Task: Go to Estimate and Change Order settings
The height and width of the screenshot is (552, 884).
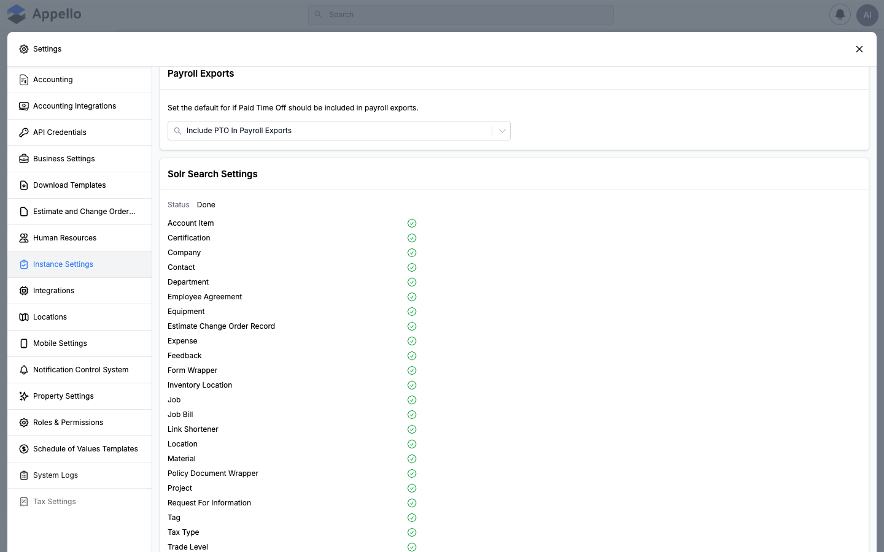Action: [x=80, y=212]
